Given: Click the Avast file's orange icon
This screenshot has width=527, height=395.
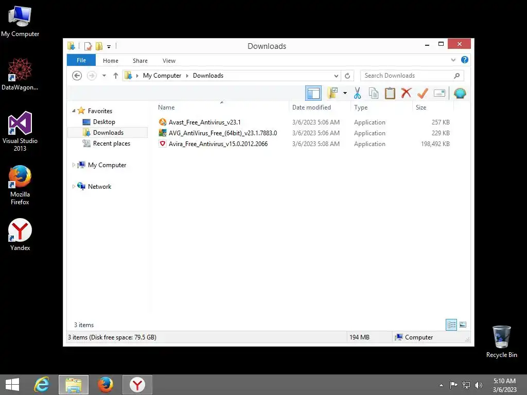Looking at the screenshot, I should pyautogui.click(x=163, y=122).
